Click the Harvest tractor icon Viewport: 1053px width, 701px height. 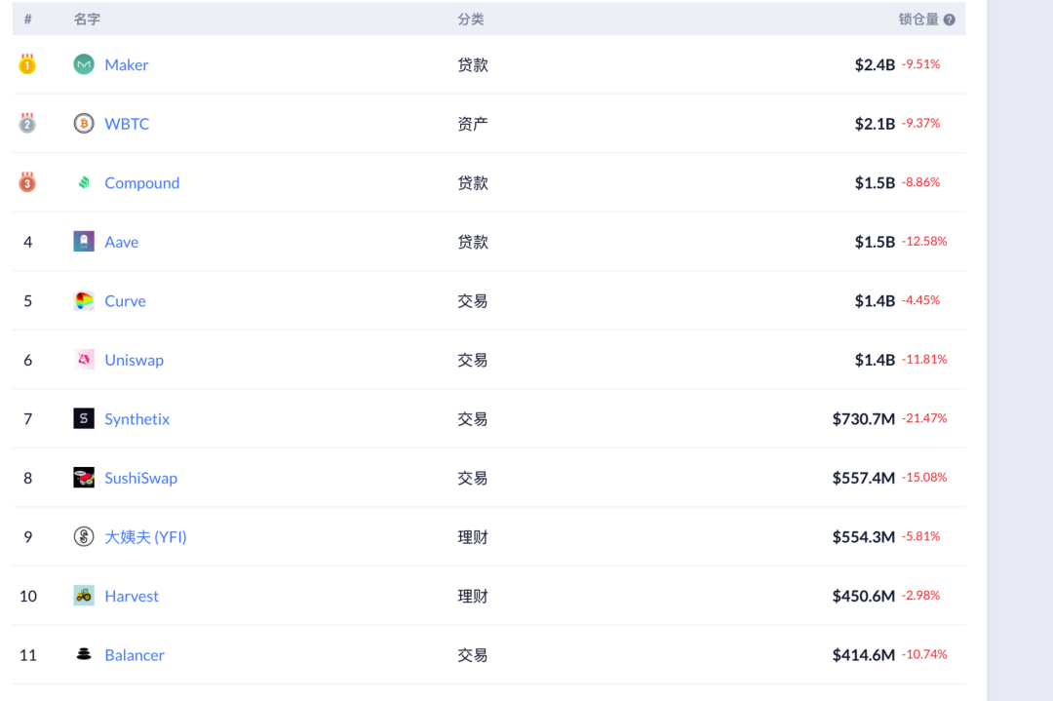(84, 596)
